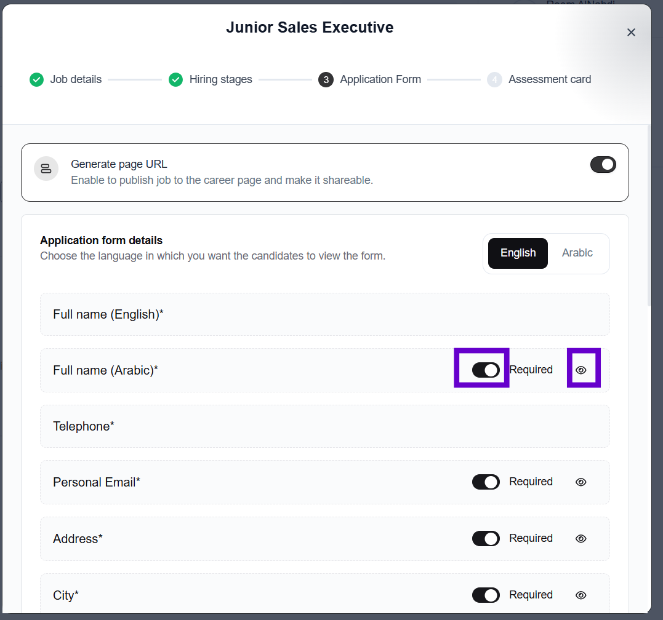Disable the Generate page URL switch
The image size is (663, 620).
coord(603,165)
